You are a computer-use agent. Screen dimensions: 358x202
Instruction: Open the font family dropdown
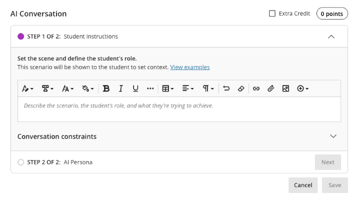pos(47,88)
